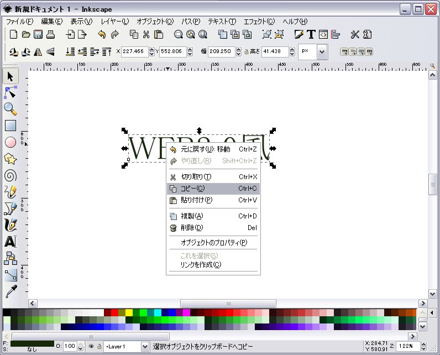Open the パス(P) menu
The width and height of the screenshot is (440, 355).
point(191,22)
